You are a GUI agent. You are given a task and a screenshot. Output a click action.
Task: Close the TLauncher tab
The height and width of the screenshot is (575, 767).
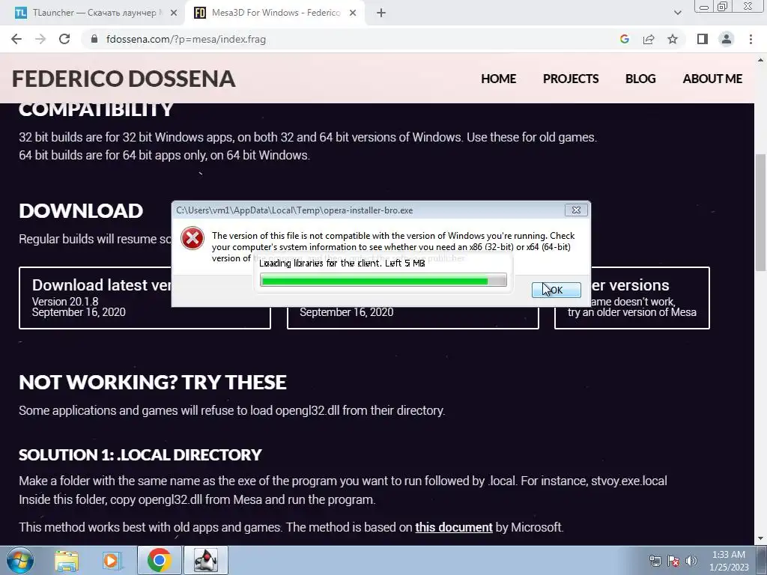pos(173,13)
